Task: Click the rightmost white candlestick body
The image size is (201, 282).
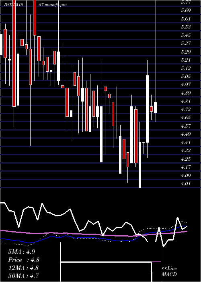Action: (156, 108)
